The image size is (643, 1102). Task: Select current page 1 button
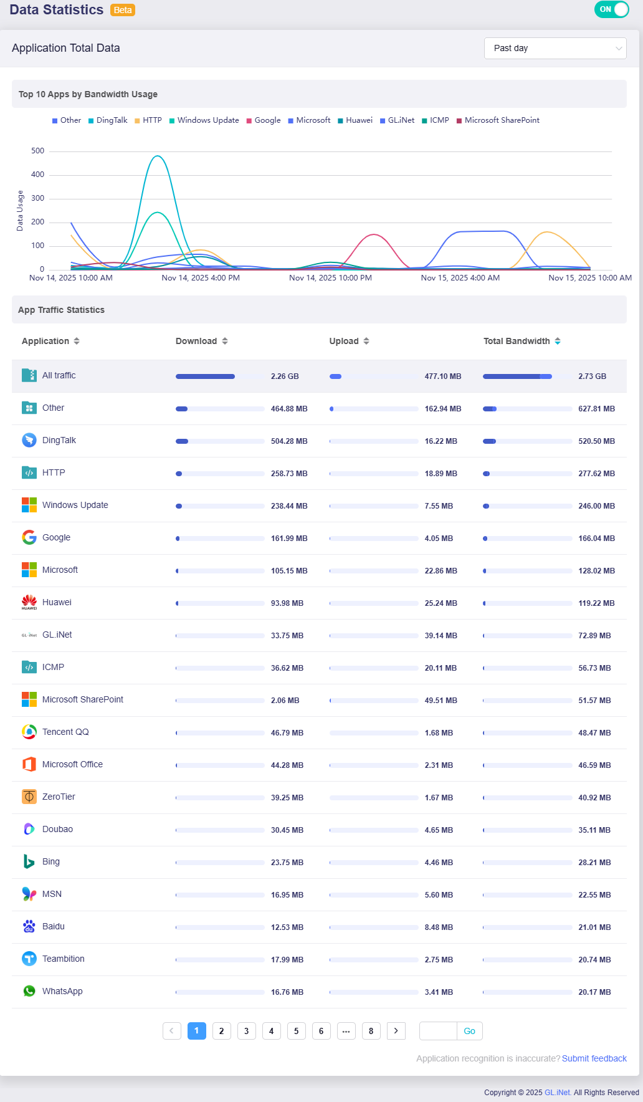point(196,1031)
